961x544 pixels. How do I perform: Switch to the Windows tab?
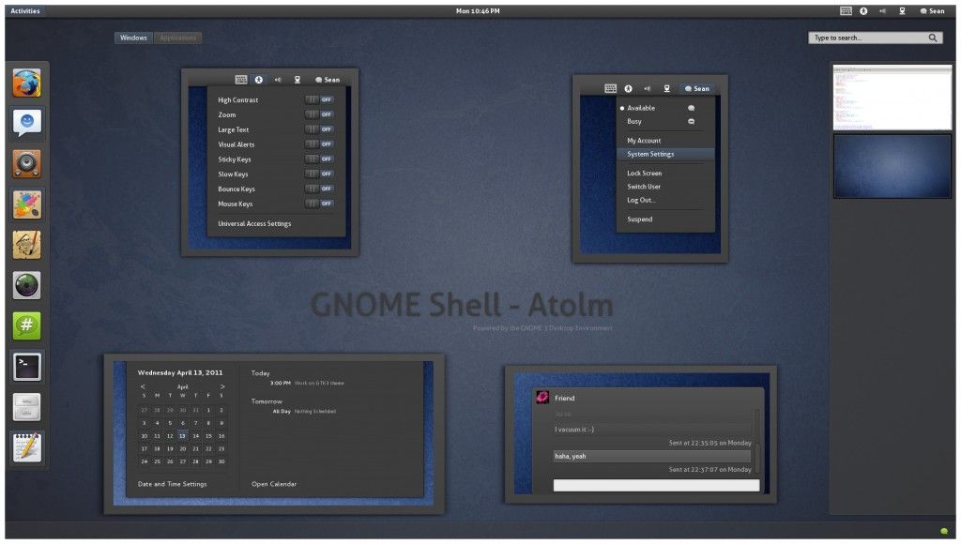point(133,38)
